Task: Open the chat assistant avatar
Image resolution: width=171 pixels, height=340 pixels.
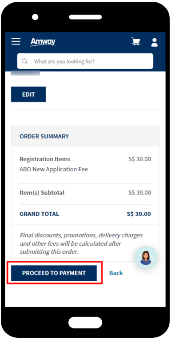Action: point(146,258)
